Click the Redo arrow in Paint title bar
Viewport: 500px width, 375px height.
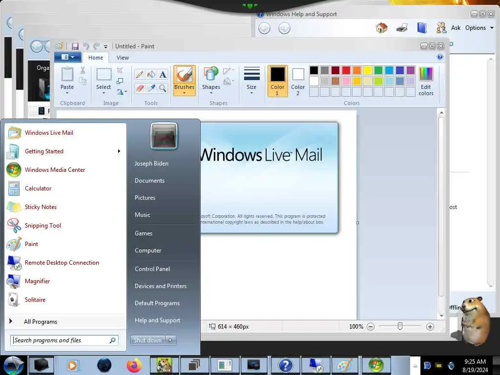96,46
